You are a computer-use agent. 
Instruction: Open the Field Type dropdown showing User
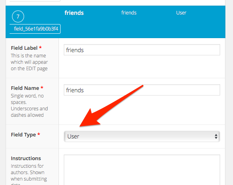(x=142, y=136)
